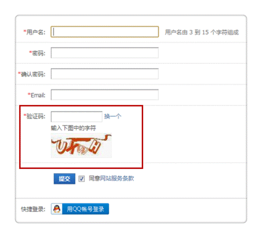Image resolution: width=262 pixels, height=238 pixels.
Task: Focus the 用户名 username input field
Action: (105, 32)
